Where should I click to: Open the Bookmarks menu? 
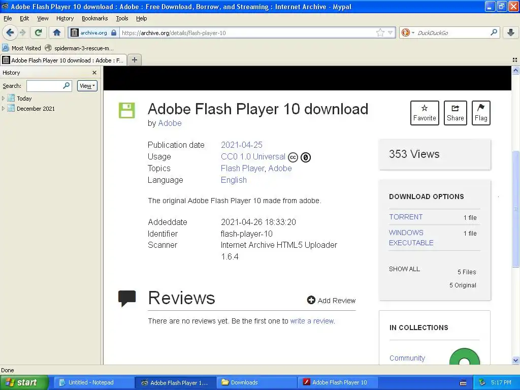[x=94, y=18]
